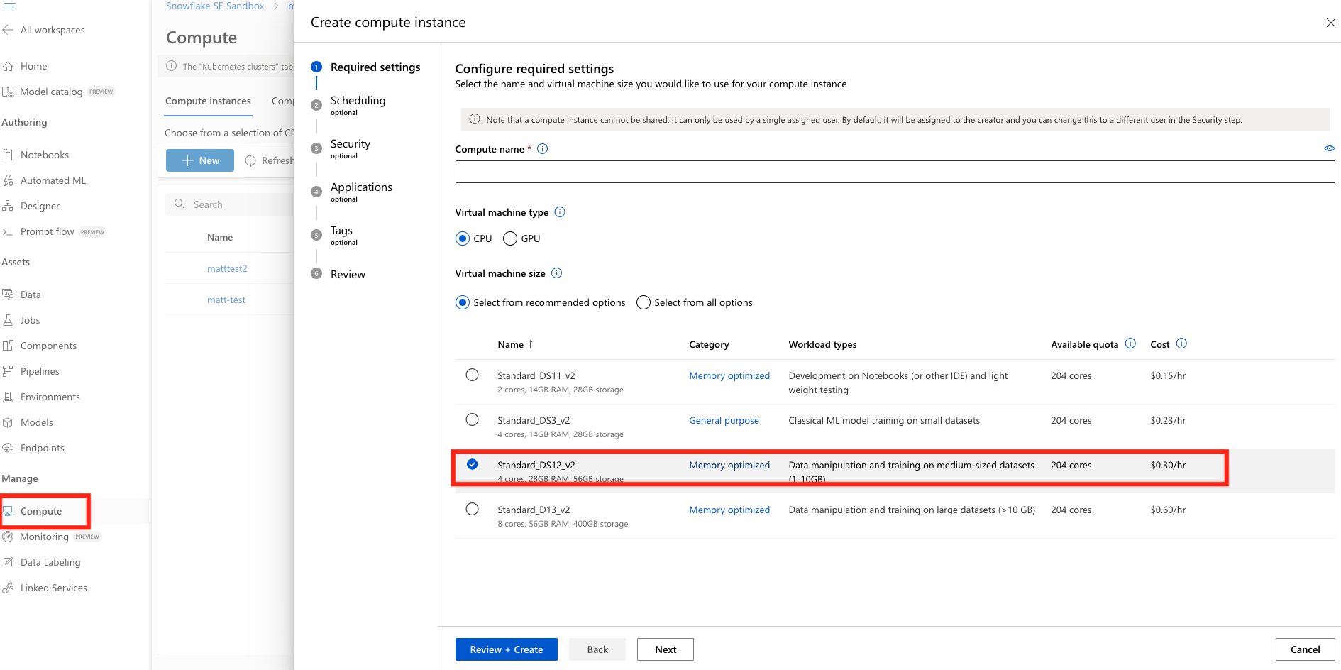
Task: Open the Security wizard step
Action: pos(350,144)
